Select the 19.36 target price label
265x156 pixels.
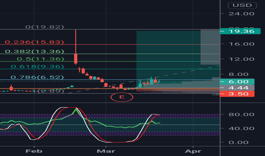(x=240, y=31)
